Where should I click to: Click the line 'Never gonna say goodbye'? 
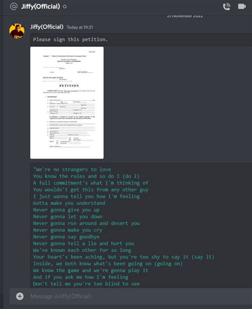pyautogui.click(x=66, y=237)
